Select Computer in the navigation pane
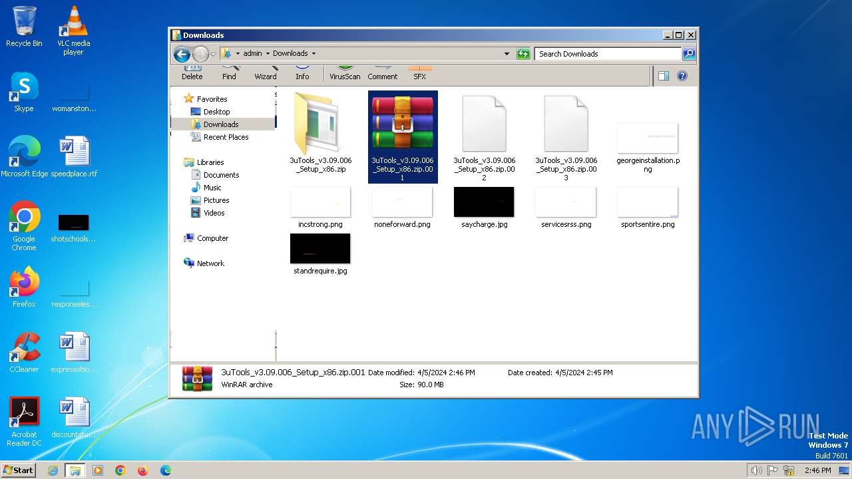 (212, 238)
